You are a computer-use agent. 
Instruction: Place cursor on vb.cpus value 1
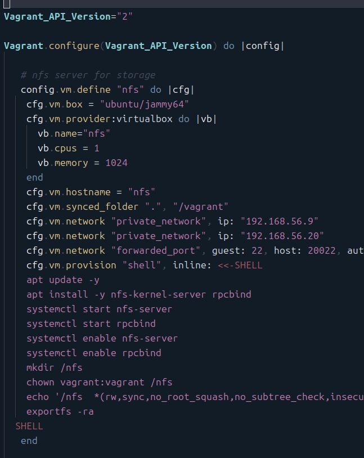coord(97,148)
